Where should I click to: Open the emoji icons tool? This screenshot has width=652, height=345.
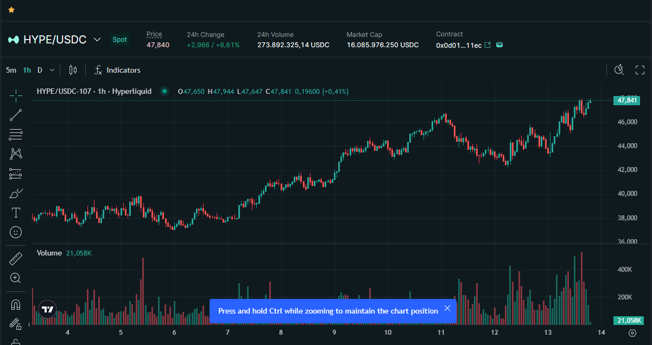[x=16, y=232]
